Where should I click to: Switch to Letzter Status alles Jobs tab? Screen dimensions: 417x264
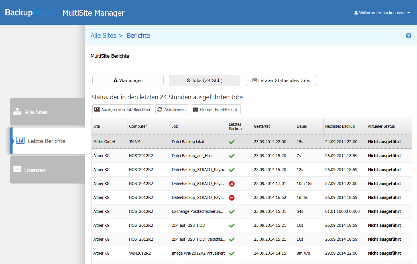click(281, 81)
